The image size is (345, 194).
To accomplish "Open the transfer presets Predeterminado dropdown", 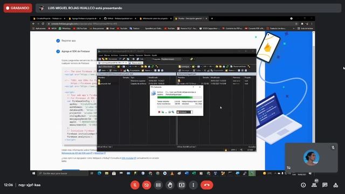I will tap(172, 59).
